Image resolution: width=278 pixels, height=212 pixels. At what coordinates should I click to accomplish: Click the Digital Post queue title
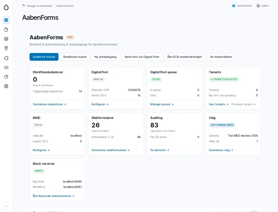[163, 72]
